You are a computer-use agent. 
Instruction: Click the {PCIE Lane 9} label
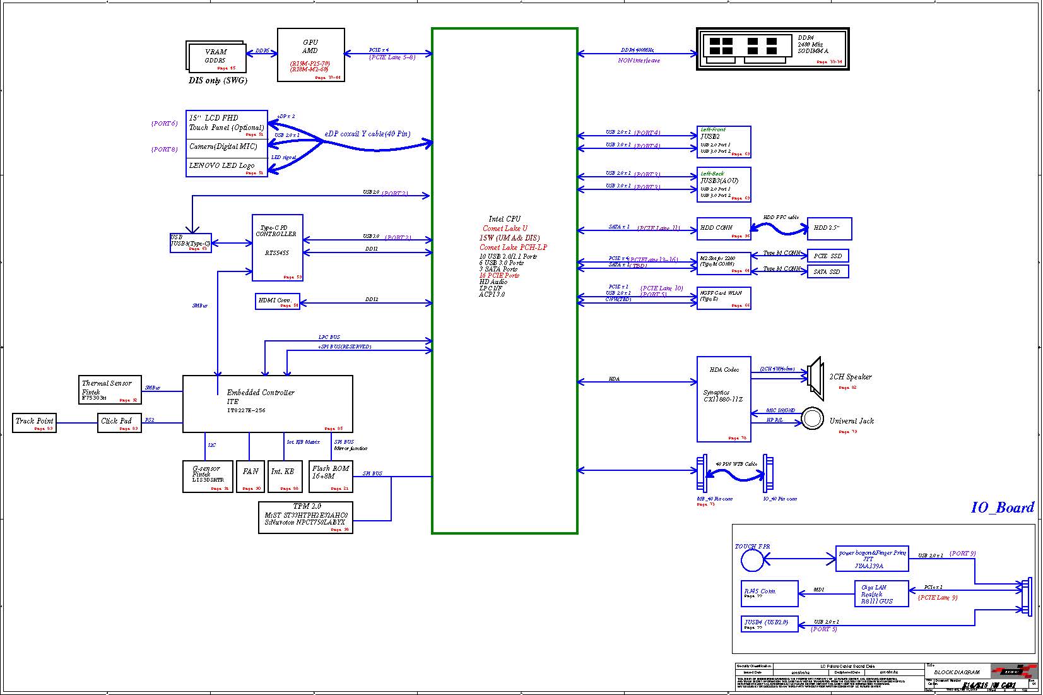(938, 597)
